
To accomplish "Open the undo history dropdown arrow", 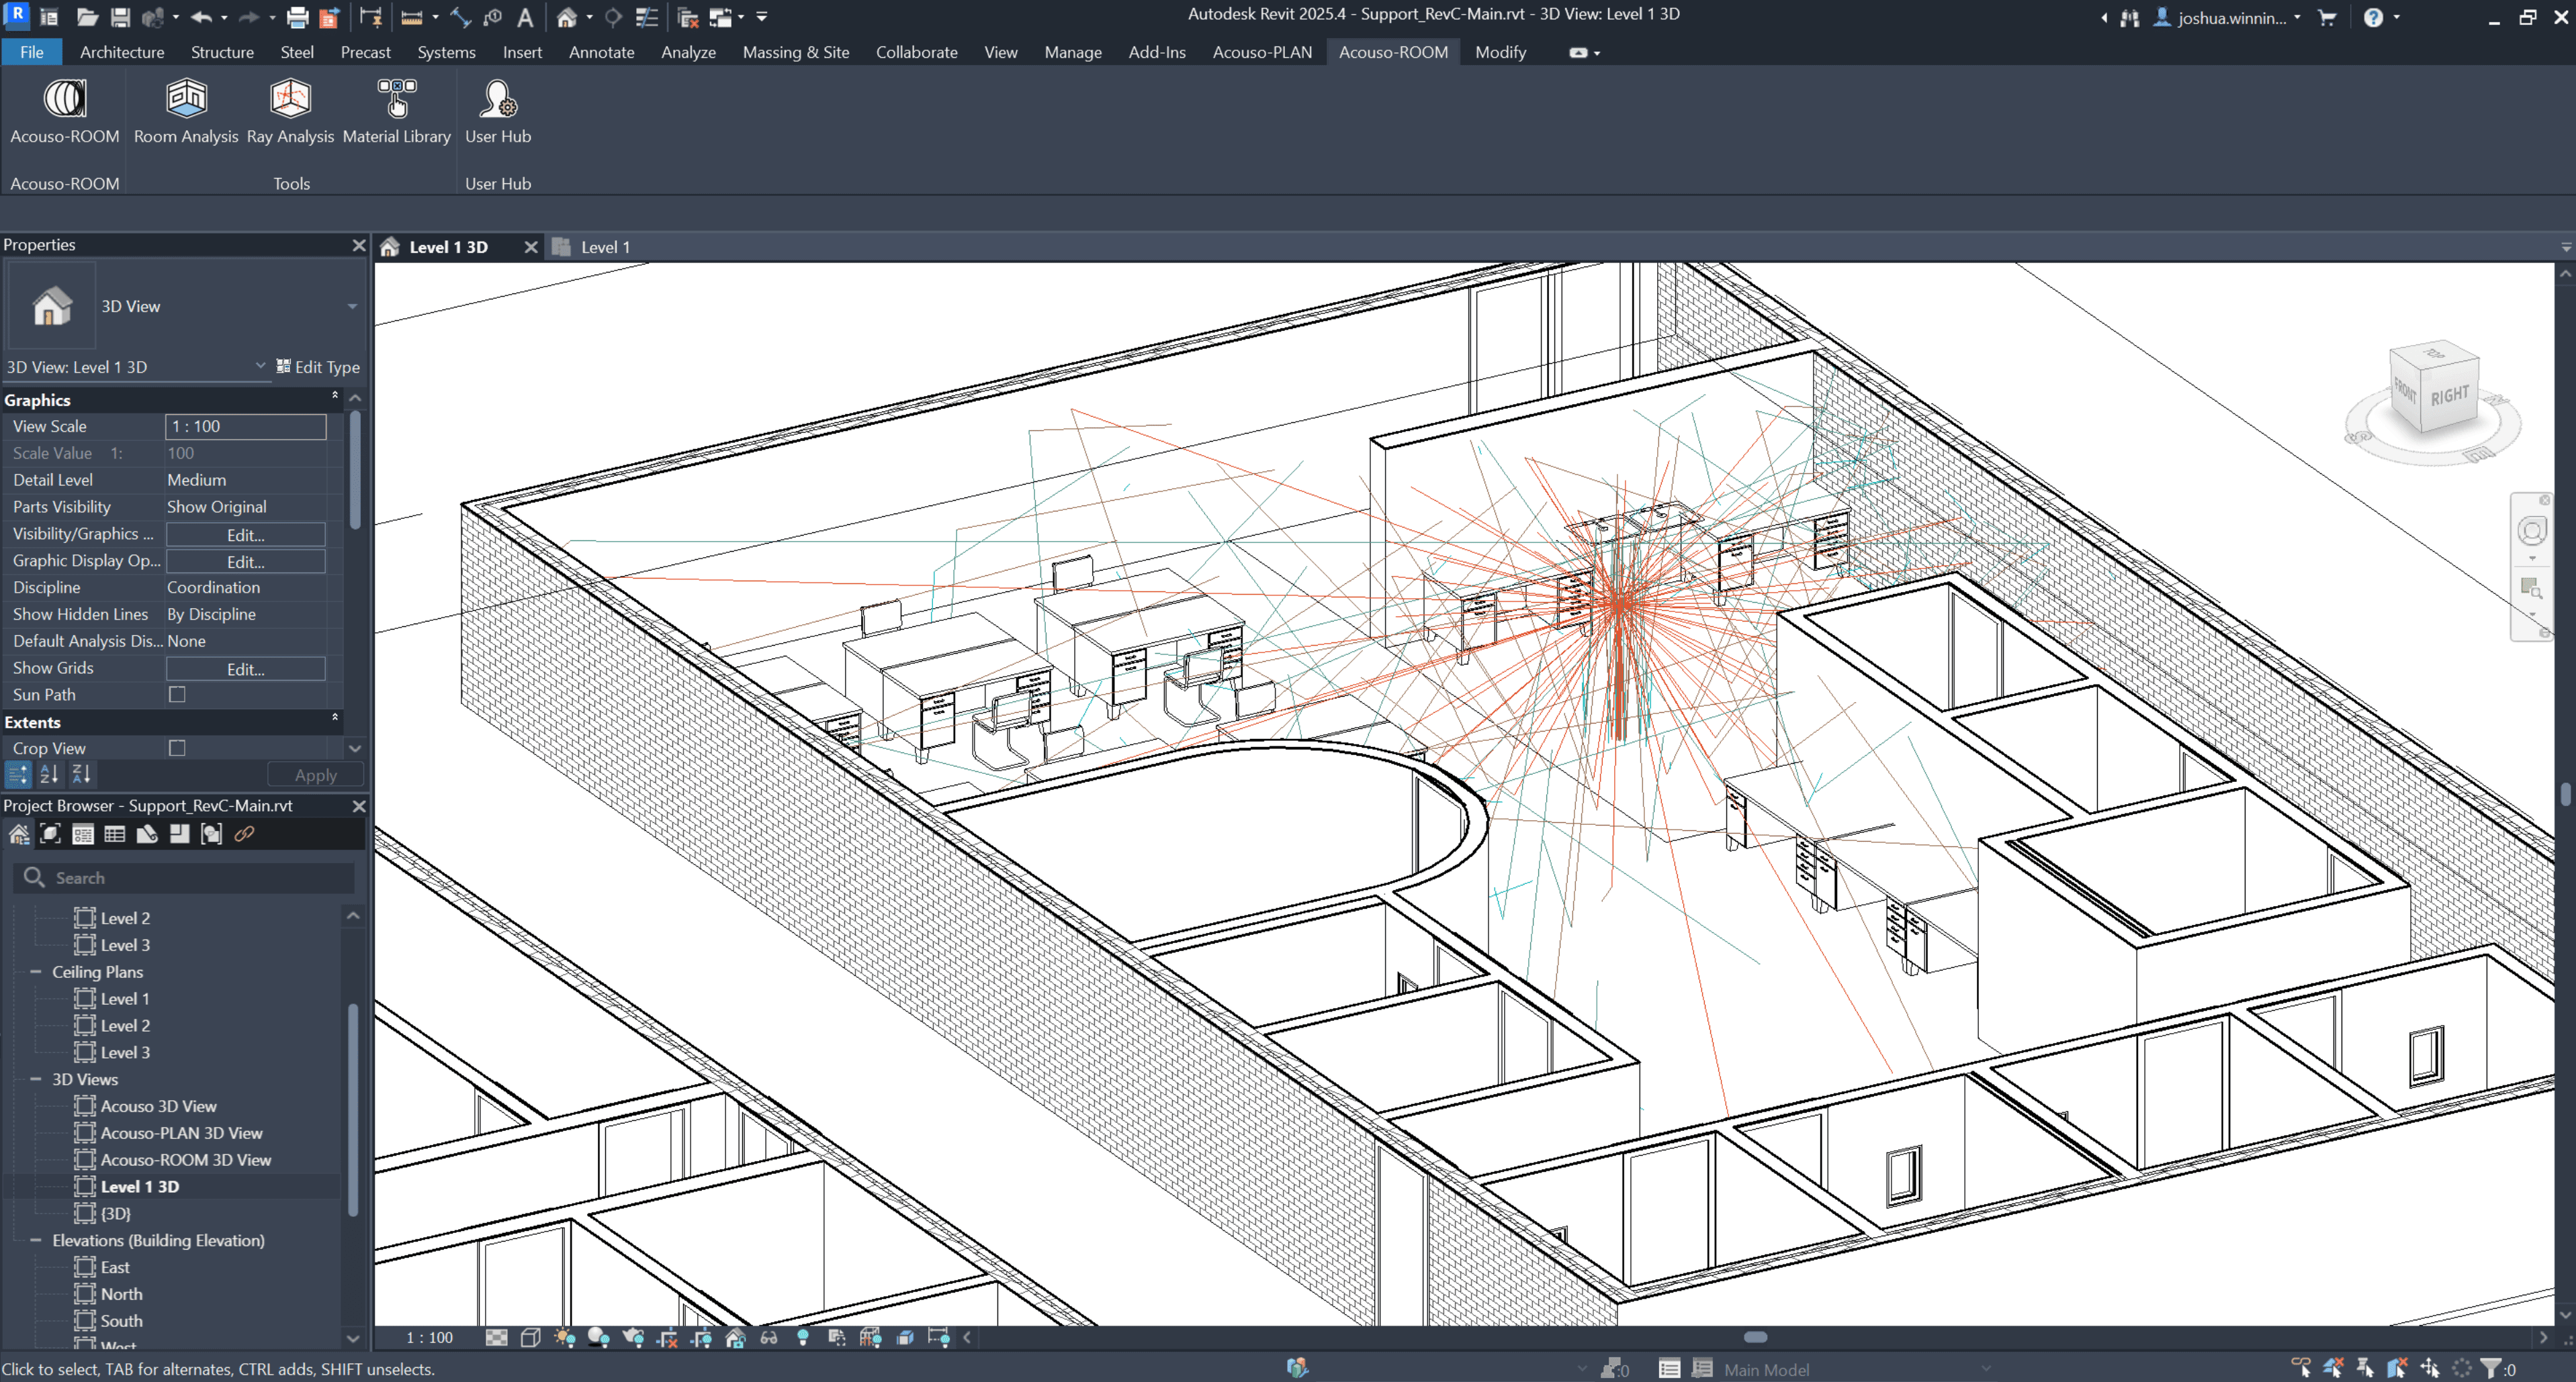I will pyautogui.click(x=224, y=17).
